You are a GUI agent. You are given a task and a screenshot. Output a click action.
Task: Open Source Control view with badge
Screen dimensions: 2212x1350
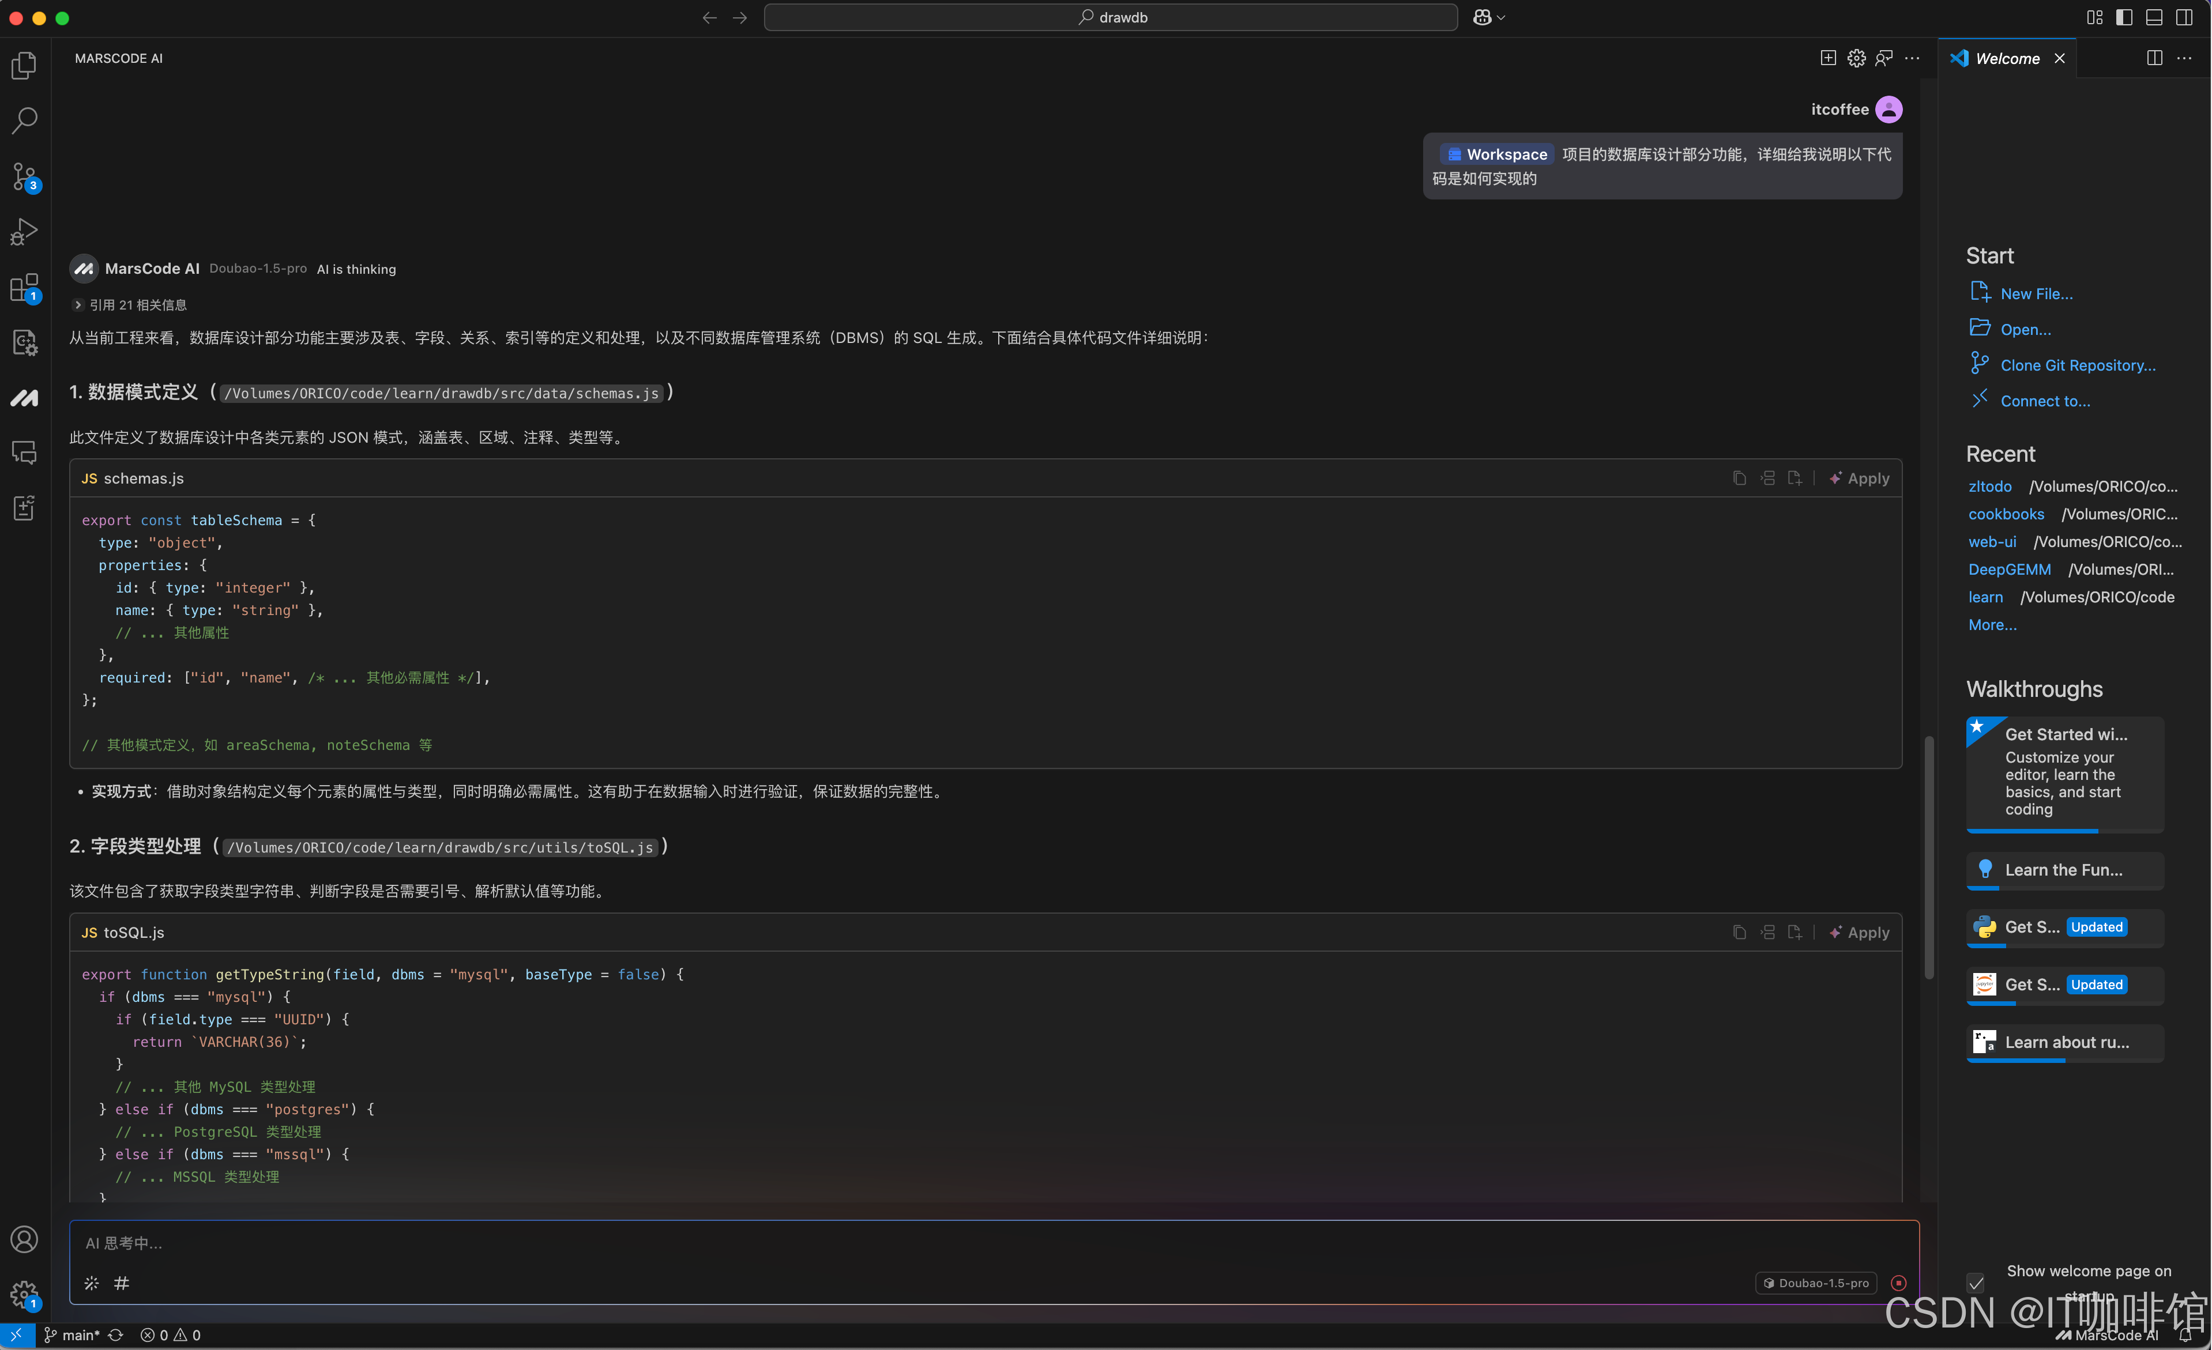[x=24, y=177]
